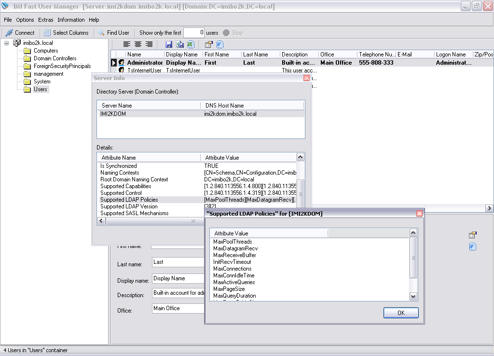Click the Last name input field
494x356 pixels.
pos(178,262)
